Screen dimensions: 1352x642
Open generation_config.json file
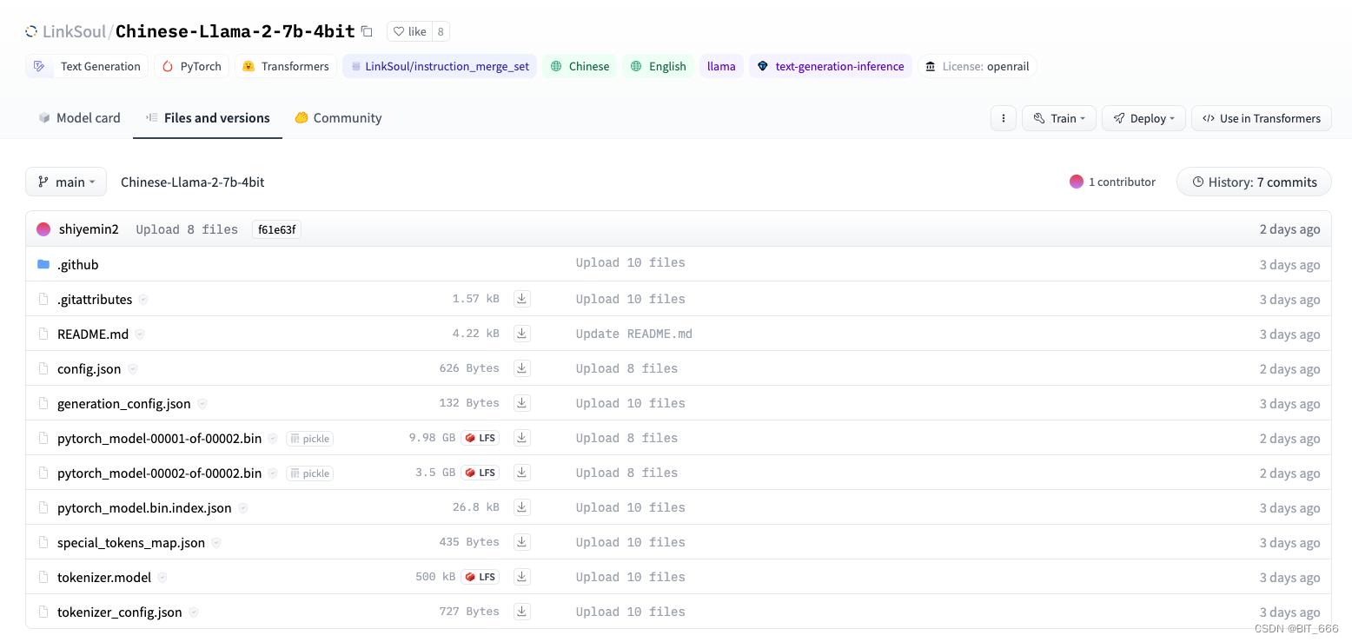124,403
